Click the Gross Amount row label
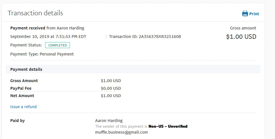275x139 pixels. point(24,81)
